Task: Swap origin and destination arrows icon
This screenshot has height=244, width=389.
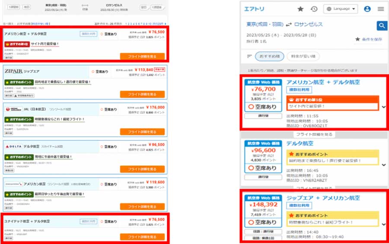Action: 289,25
